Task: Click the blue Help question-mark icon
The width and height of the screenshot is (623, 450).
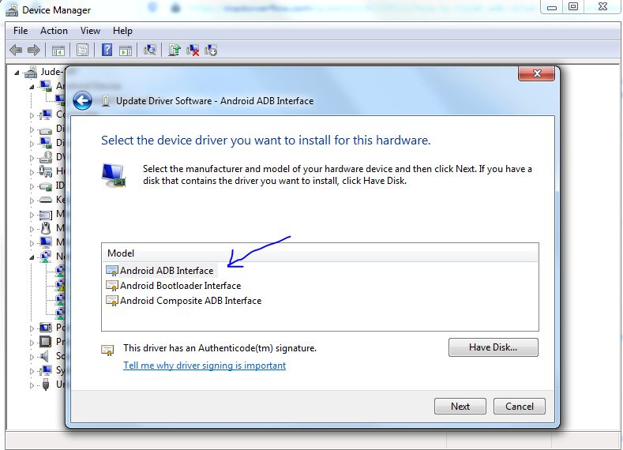Action: [x=107, y=50]
